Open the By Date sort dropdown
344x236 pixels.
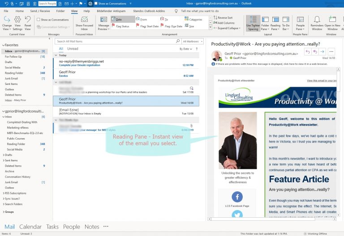point(185,49)
